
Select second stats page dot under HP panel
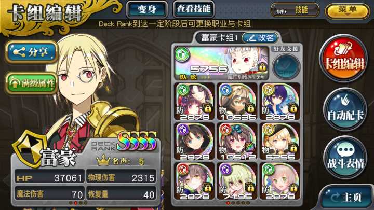[76, 203]
